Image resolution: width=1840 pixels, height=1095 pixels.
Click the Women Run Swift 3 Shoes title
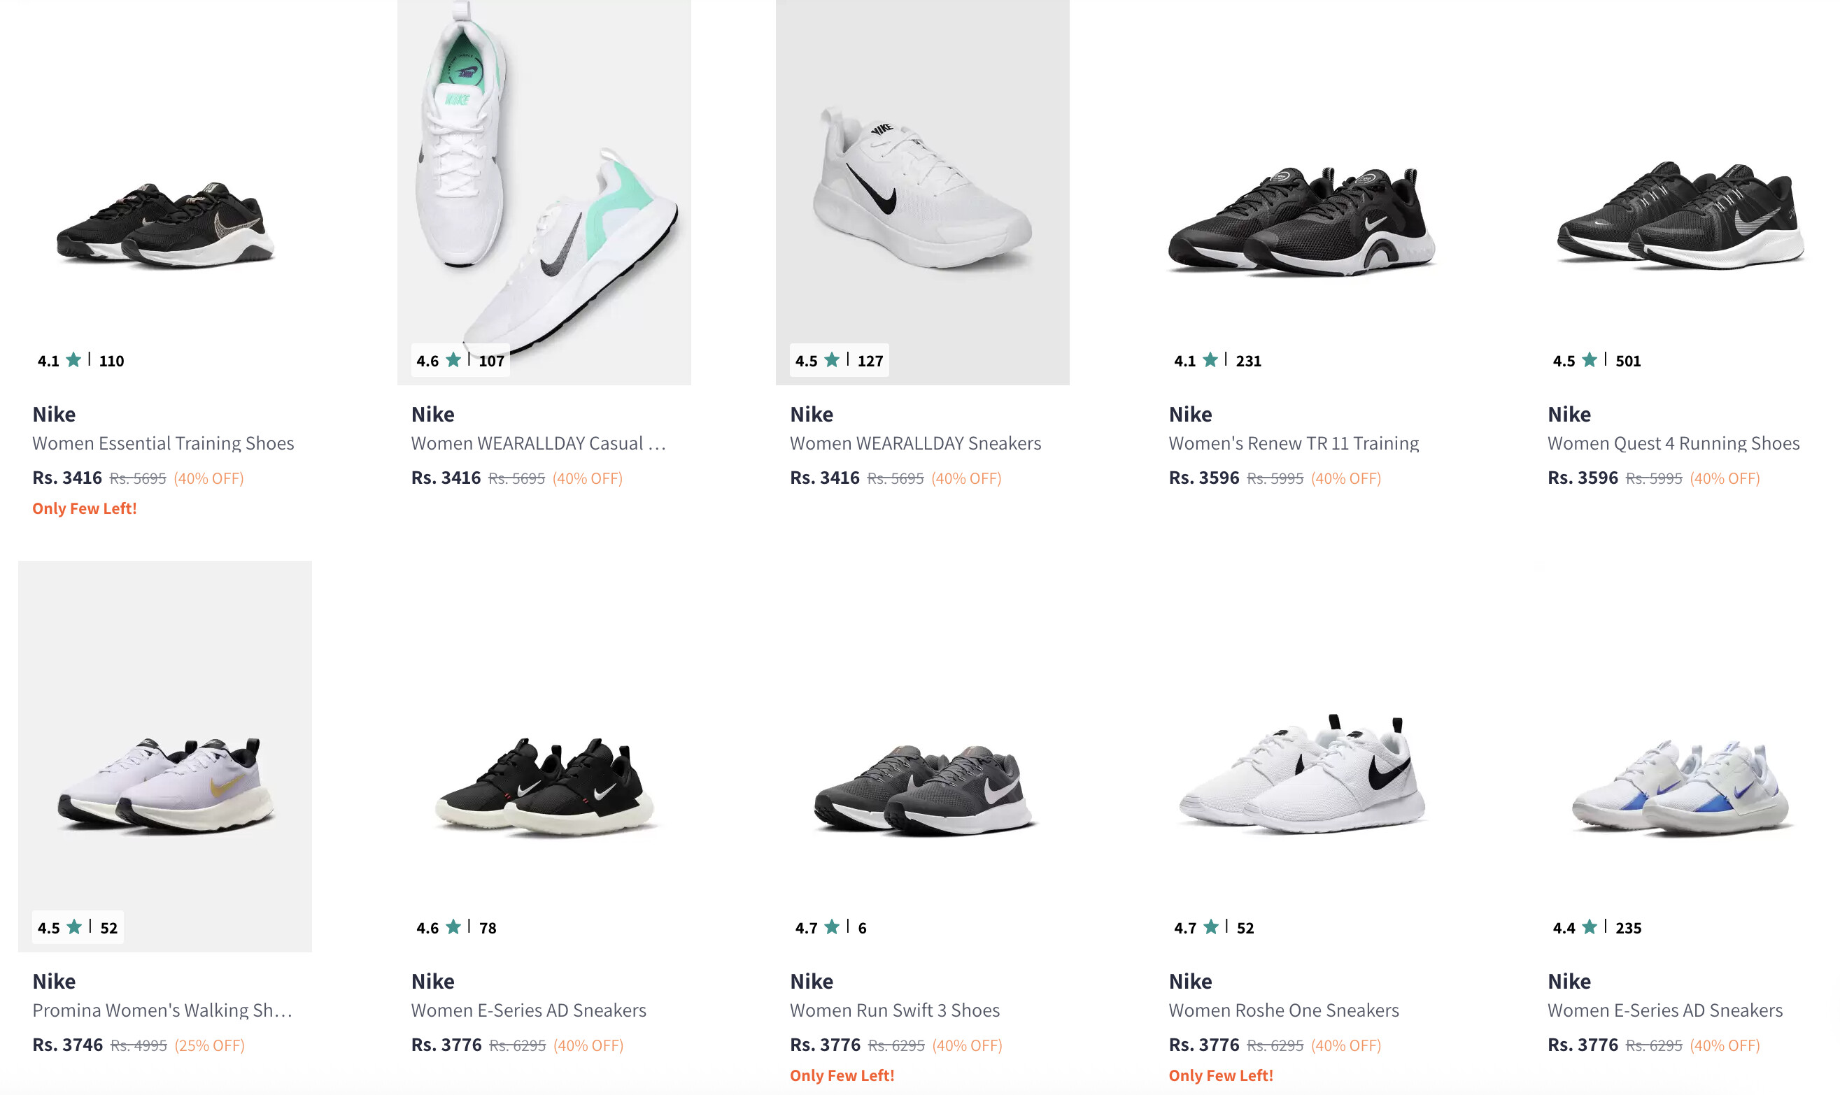[895, 1010]
